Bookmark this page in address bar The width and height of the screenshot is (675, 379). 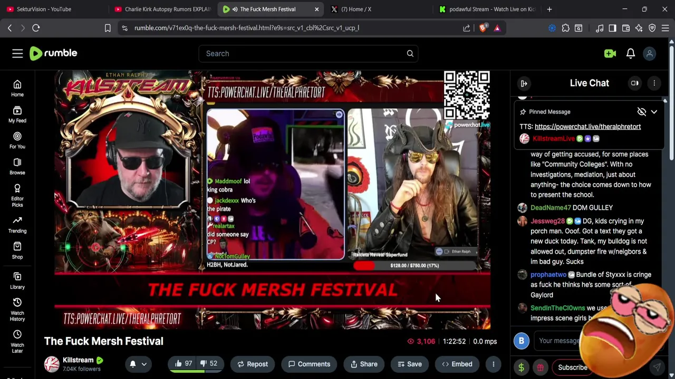coord(108,28)
